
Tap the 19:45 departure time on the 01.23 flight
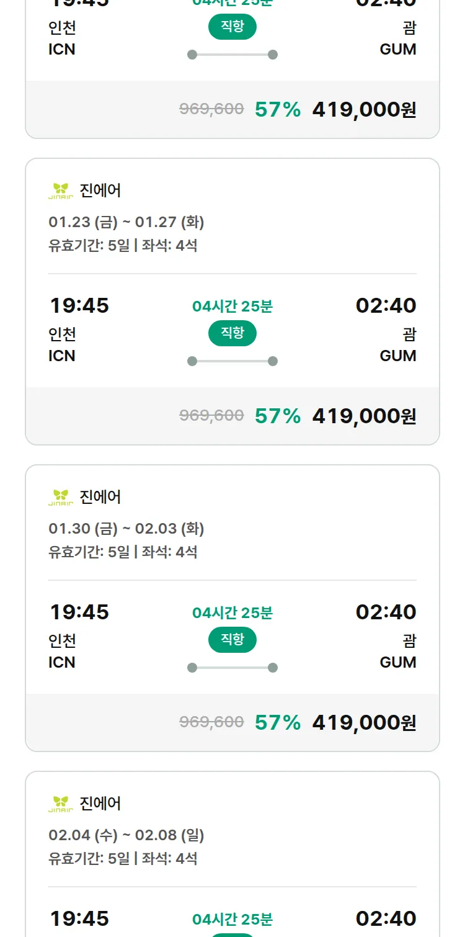pos(79,305)
